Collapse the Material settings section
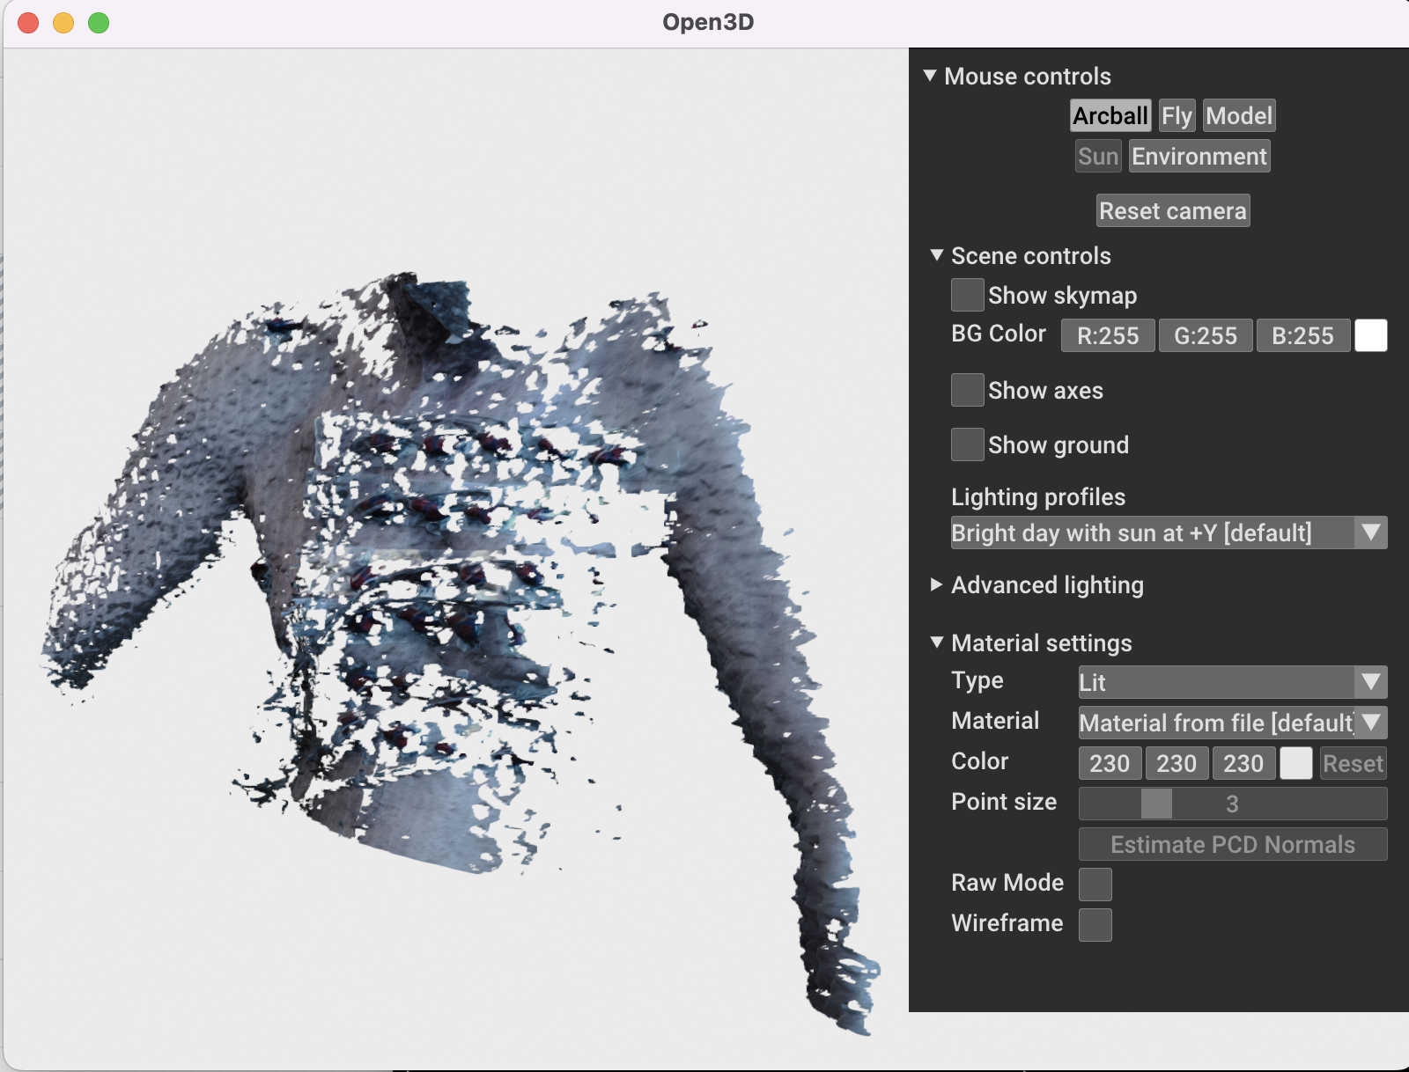 935,642
